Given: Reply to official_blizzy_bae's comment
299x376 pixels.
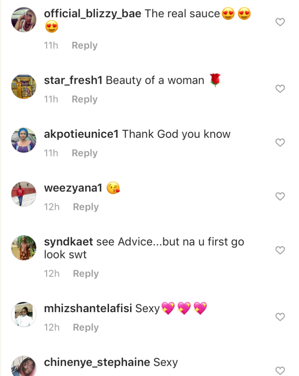Looking at the screenshot, I should click(84, 45).
